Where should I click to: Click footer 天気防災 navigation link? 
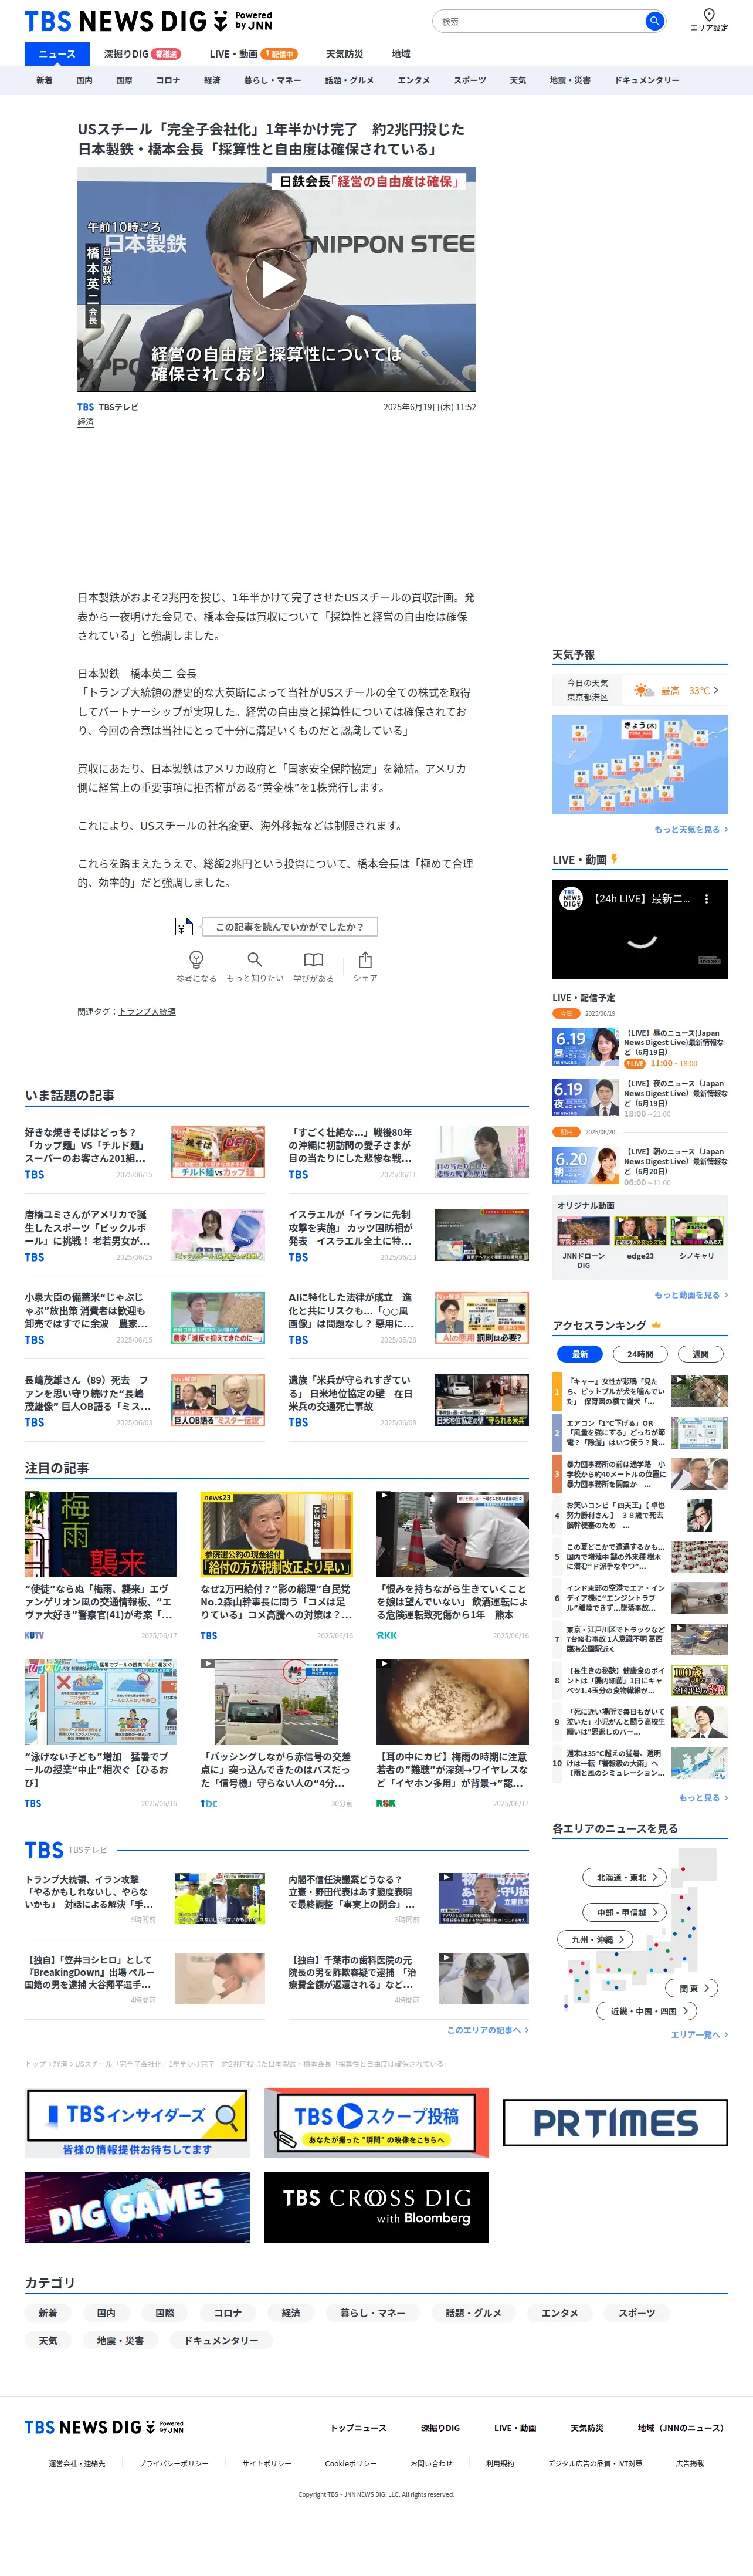[x=586, y=2427]
